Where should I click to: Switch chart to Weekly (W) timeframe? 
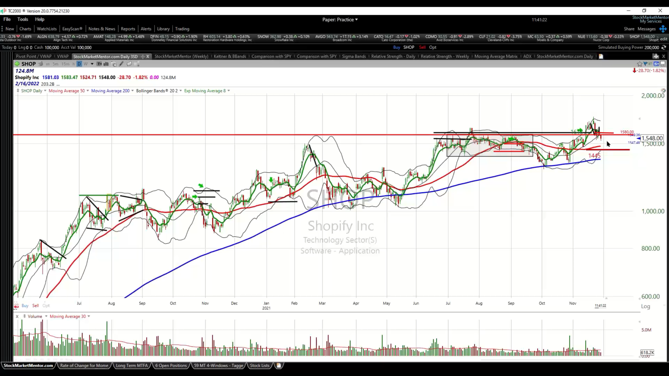(x=85, y=64)
